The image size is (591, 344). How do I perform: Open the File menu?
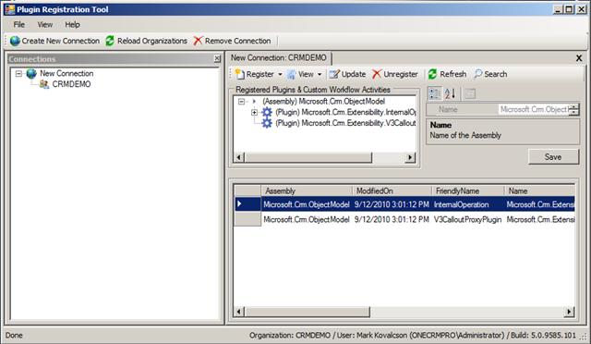point(18,25)
